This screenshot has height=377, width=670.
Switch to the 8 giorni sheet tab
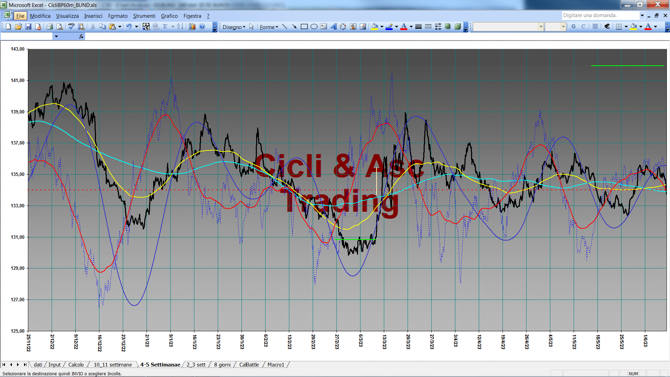(x=222, y=365)
